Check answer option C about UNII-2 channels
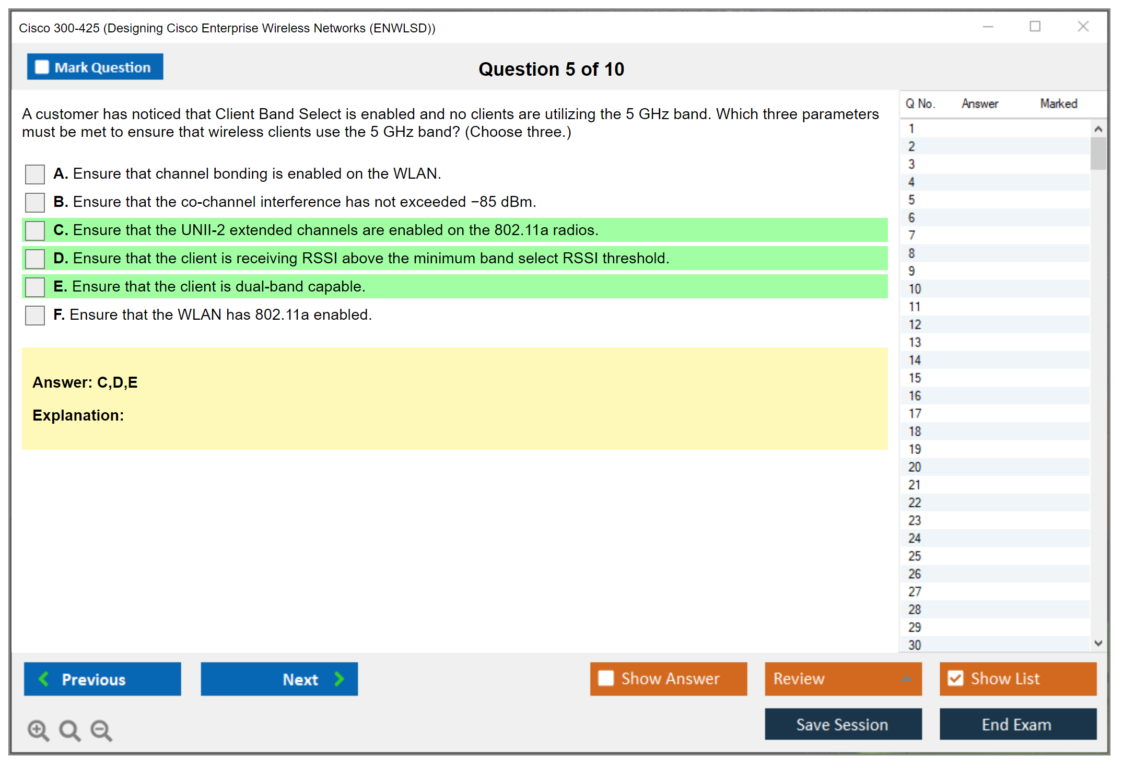 (x=35, y=230)
